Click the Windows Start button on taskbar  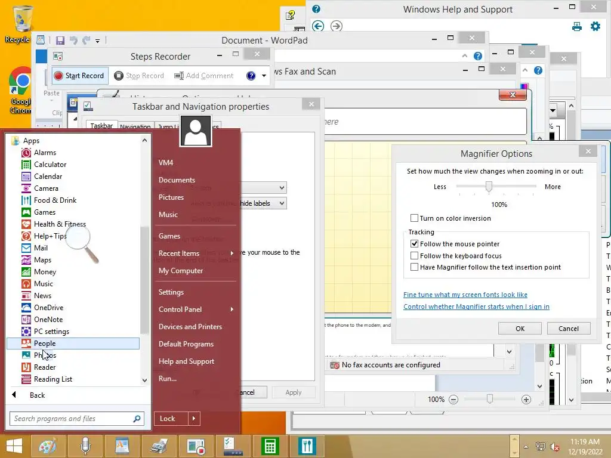point(14,446)
